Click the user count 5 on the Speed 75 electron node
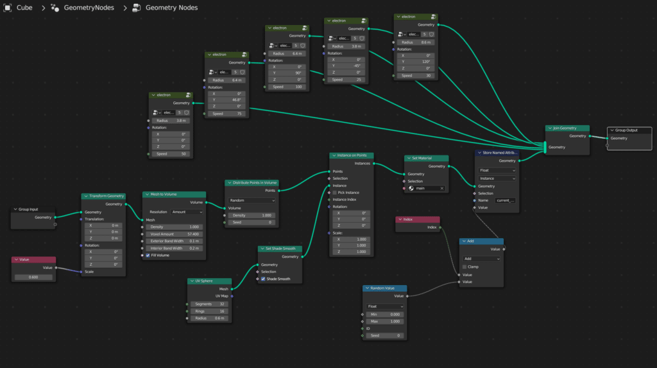The image size is (657, 368). pyautogui.click(x=235, y=72)
